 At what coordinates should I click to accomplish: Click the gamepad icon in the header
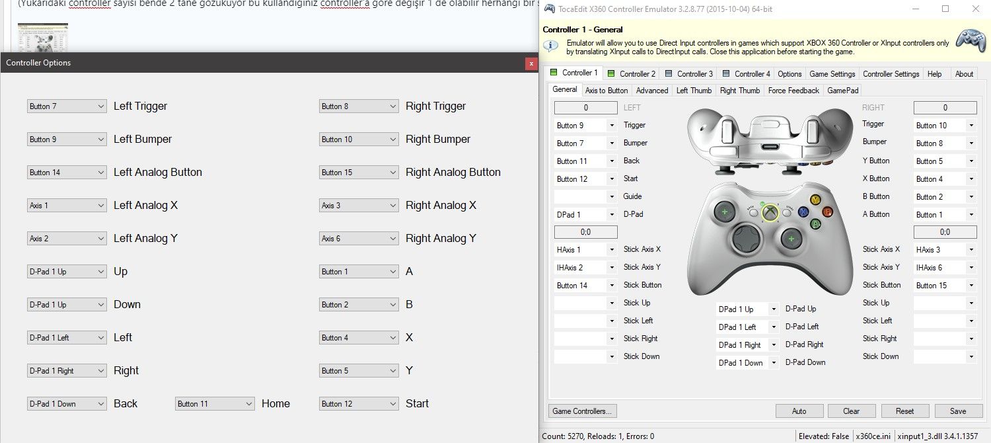[x=971, y=40]
